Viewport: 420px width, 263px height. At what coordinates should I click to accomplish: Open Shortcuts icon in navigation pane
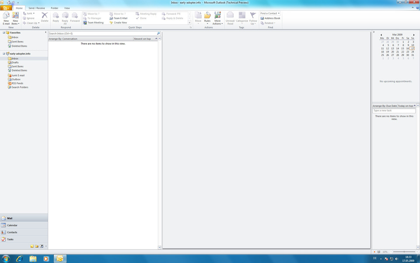coord(42,246)
